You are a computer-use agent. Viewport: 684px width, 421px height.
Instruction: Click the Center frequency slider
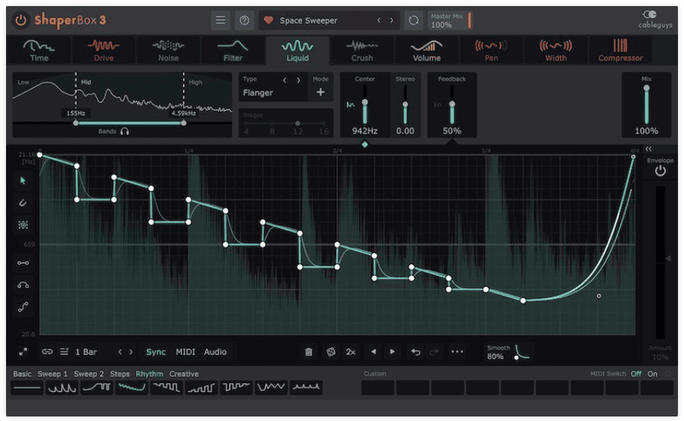pos(365,105)
